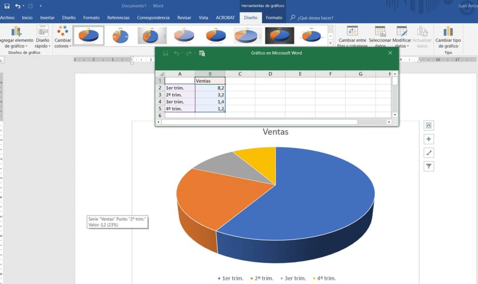Open the Chart Styles paintbrush button
Screen dimensions: 478x284
point(429,152)
